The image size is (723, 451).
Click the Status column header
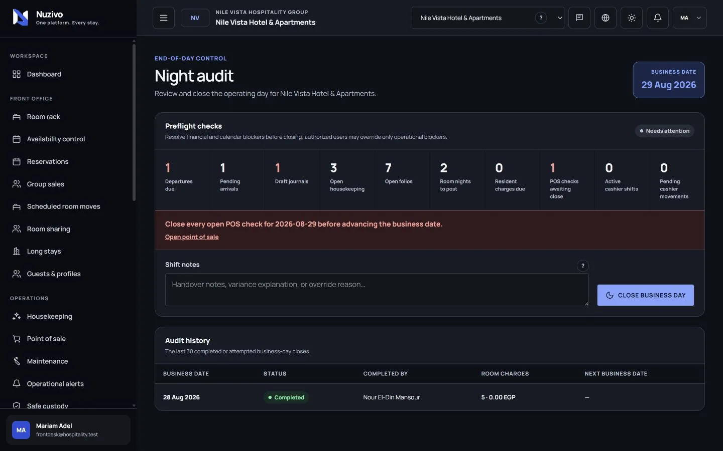[275, 374]
